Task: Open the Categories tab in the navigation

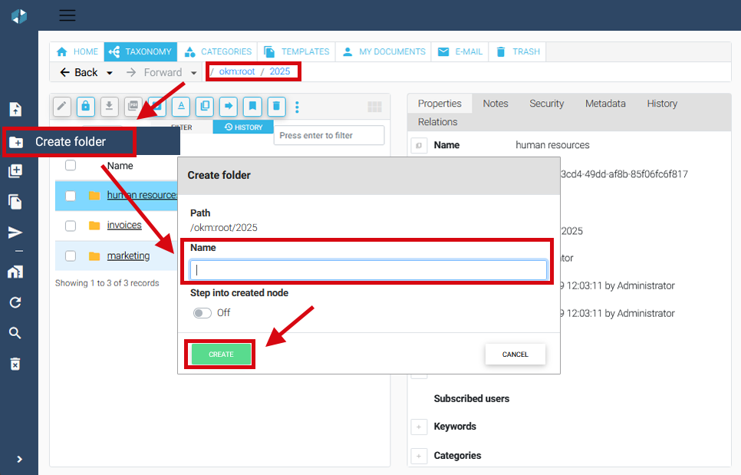Action: tap(219, 51)
